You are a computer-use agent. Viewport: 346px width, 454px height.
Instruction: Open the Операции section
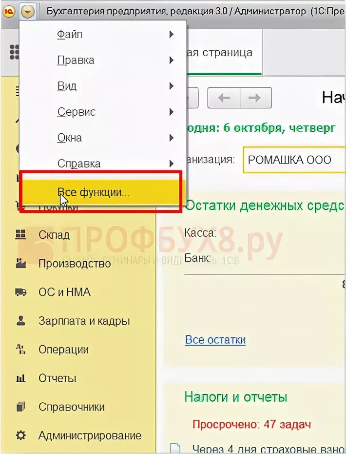point(63,350)
